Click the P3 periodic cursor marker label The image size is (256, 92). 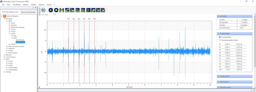click(x=79, y=19)
